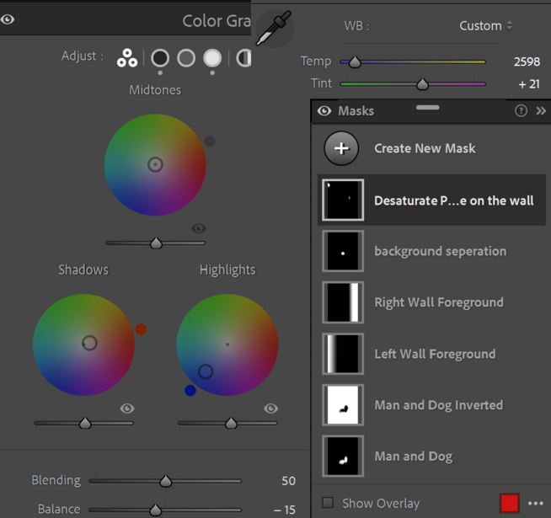Click the Highlights wheel blue handle
The height and width of the screenshot is (518, 551).
[x=206, y=371]
